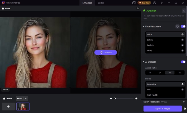Switch to the Enhancer tab
The image size is (187, 113).
[x=87, y=3]
